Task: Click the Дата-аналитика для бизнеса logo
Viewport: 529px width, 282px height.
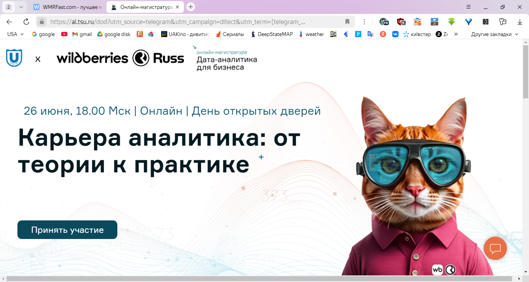Action: pyautogui.click(x=225, y=58)
